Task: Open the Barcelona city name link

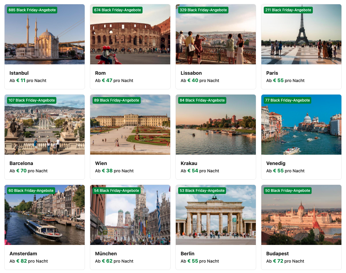Action: (x=21, y=163)
